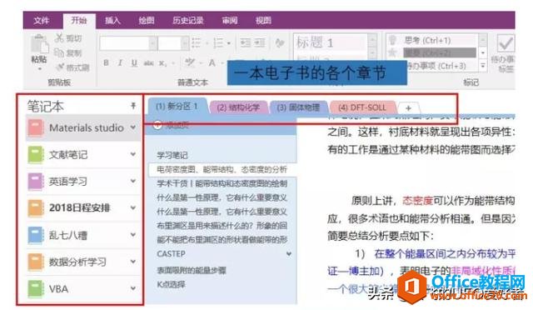This screenshot has height=310, width=533.
Task: Click the Cut (剪切) scissors icon
Action: (59, 37)
